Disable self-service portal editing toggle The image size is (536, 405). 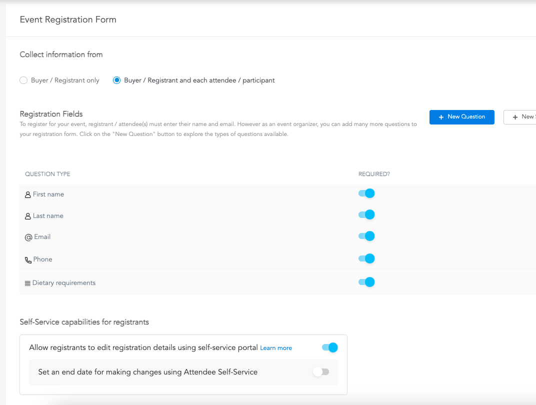(330, 347)
